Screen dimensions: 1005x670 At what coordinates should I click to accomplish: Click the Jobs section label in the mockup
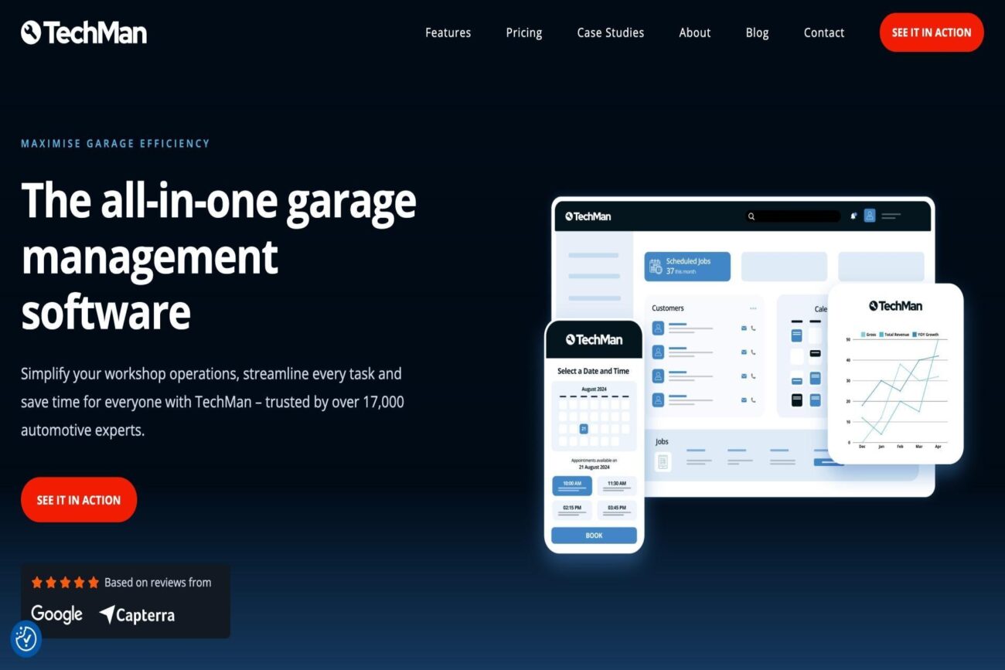662,442
